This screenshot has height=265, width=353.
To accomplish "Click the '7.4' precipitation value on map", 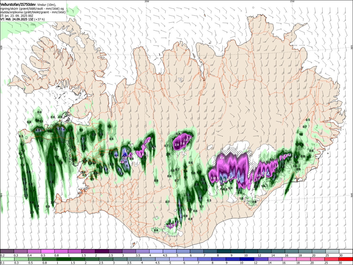I will 63,129.
